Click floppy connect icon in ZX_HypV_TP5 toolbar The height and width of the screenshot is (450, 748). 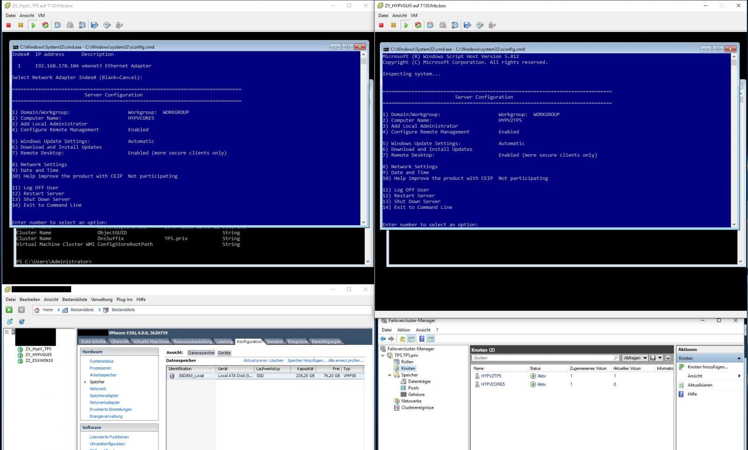[94, 25]
